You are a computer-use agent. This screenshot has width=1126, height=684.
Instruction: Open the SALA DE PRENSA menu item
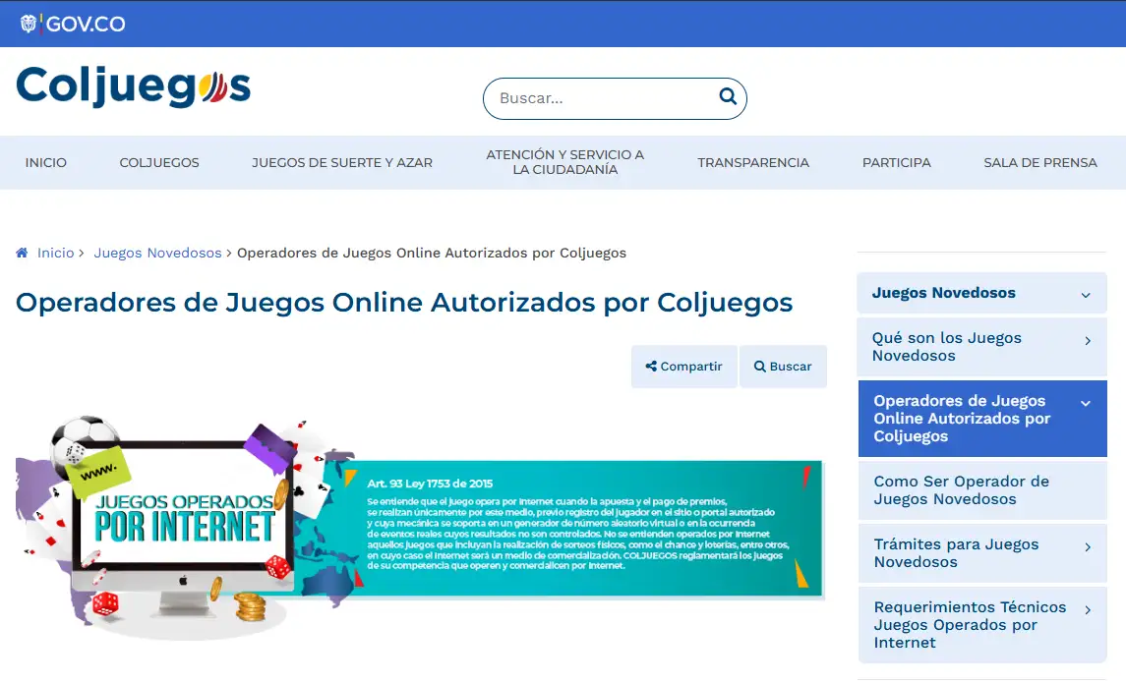click(x=1039, y=163)
